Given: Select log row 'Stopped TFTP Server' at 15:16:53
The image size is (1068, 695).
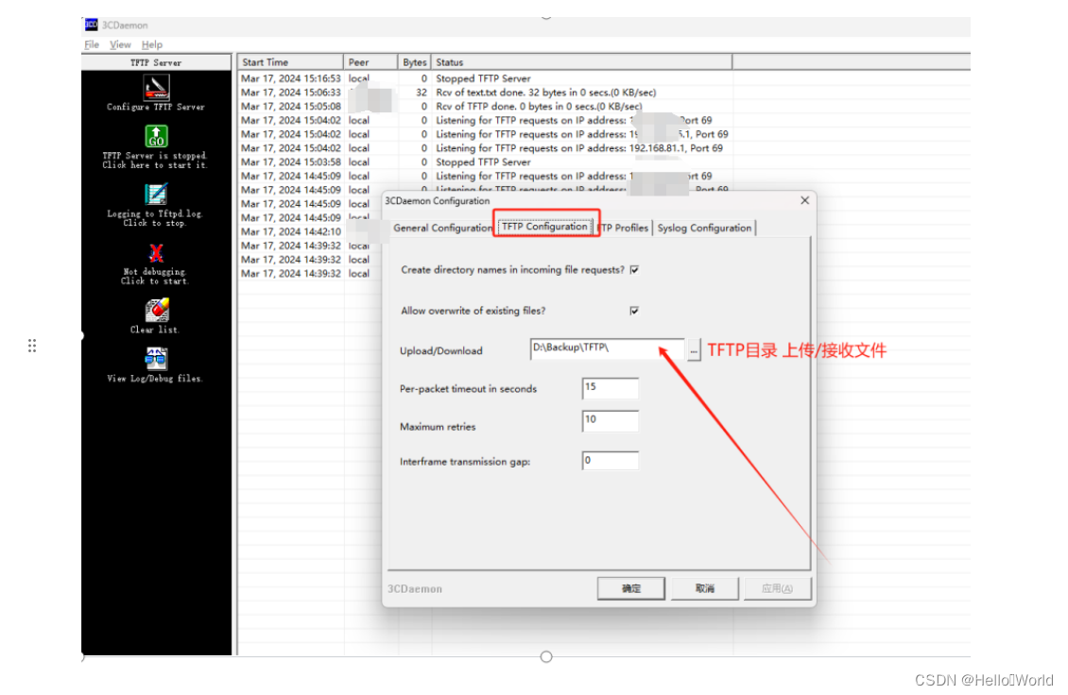Looking at the screenshot, I should [x=486, y=78].
